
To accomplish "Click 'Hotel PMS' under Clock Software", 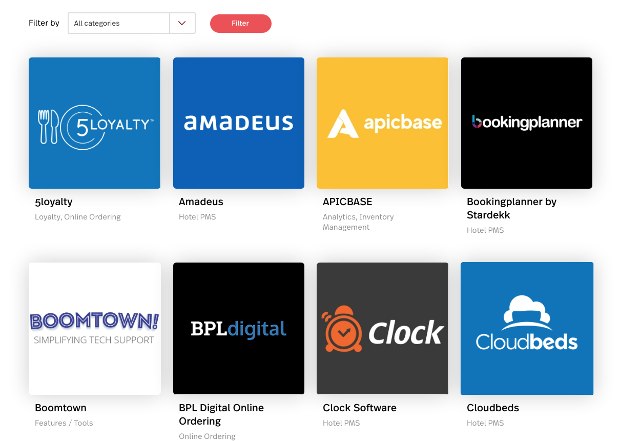I will (x=341, y=423).
